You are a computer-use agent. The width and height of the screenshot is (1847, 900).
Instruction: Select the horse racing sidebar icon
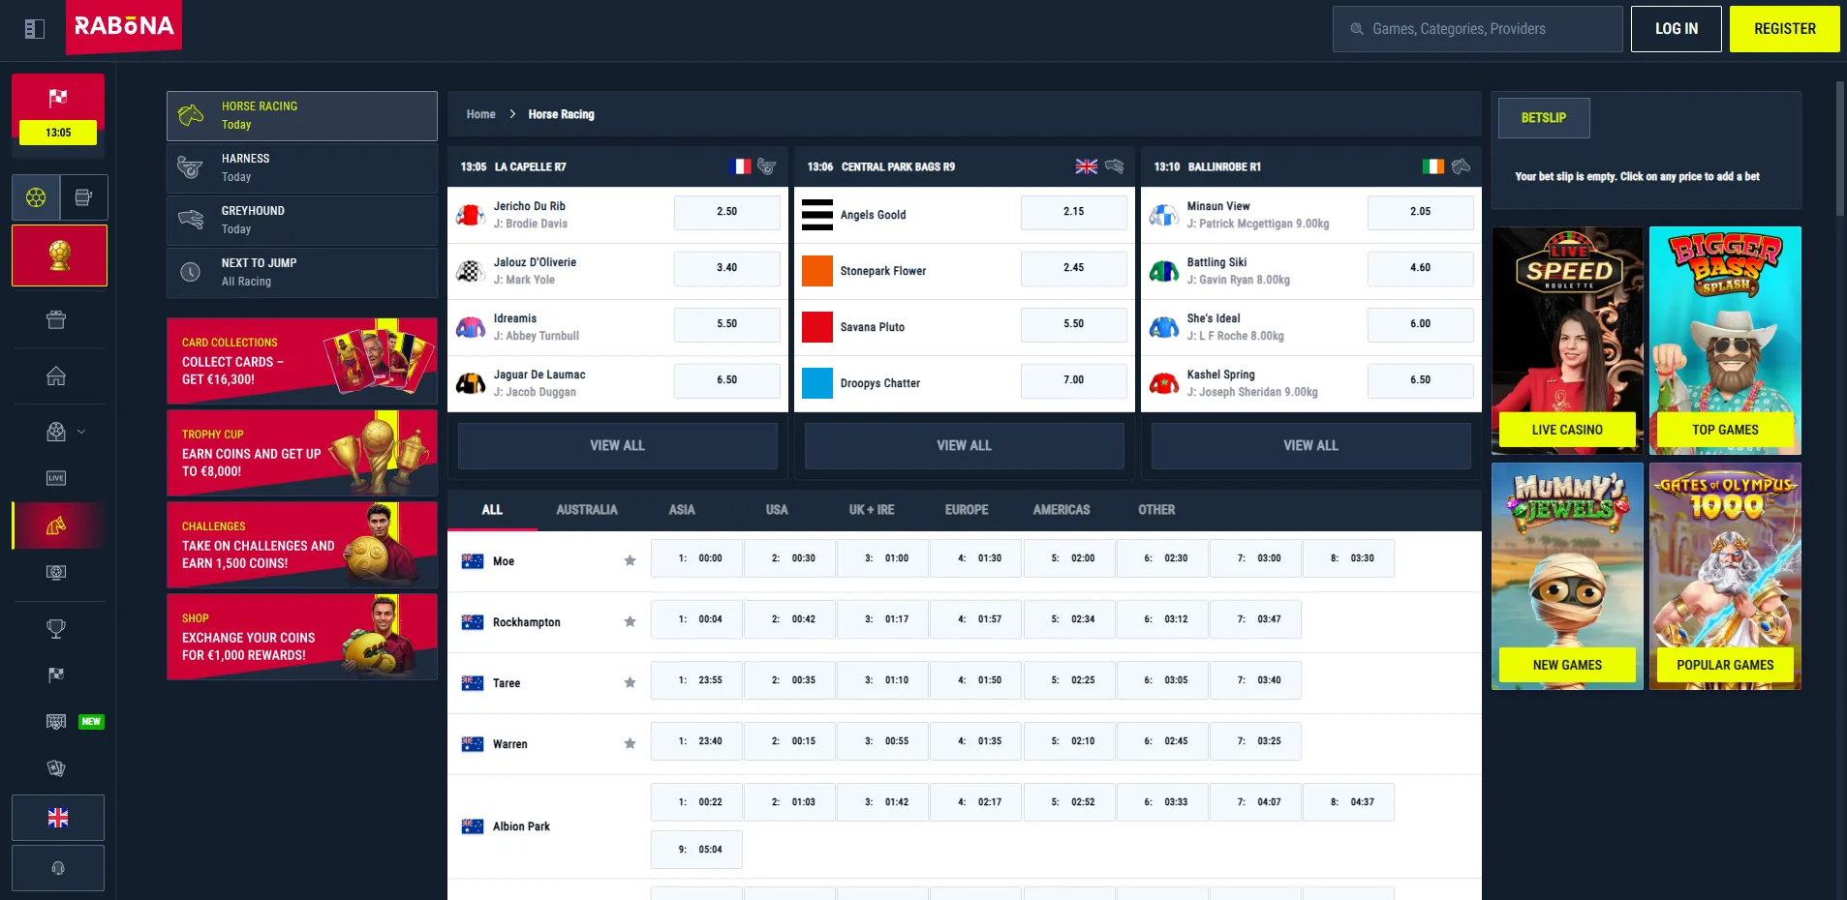(x=56, y=525)
